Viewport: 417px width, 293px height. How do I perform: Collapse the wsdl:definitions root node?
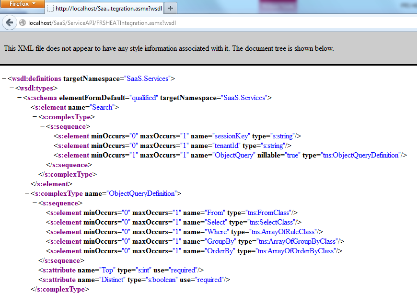[4, 79]
